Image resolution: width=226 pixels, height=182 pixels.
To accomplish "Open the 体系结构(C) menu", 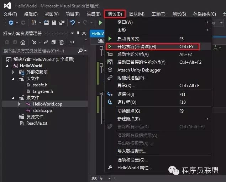I will [205, 14].
